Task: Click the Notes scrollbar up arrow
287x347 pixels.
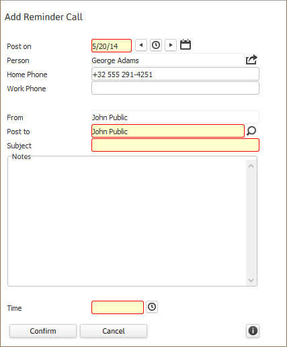Action: coord(251,166)
